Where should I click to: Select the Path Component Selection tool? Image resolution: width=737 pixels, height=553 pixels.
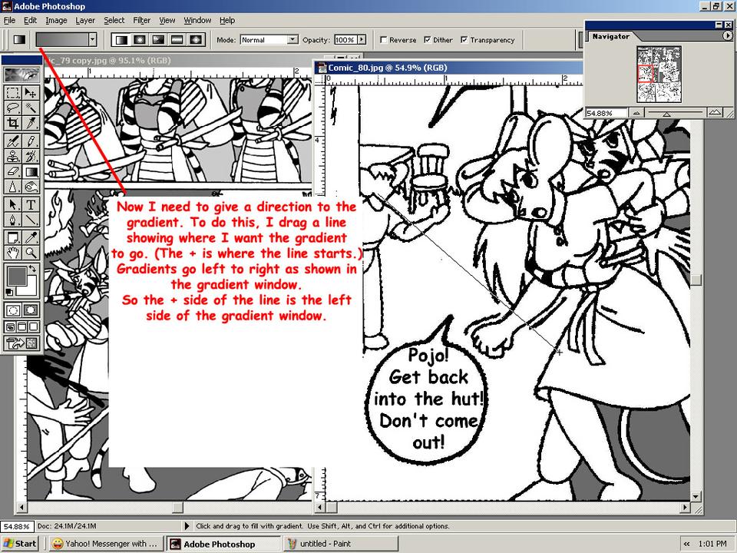coord(13,204)
